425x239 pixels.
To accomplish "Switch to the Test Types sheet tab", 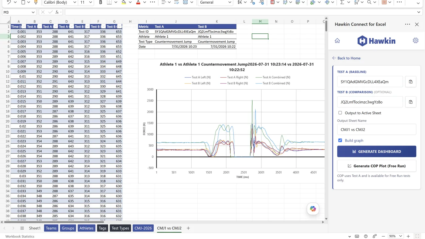I will [x=120, y=228].
